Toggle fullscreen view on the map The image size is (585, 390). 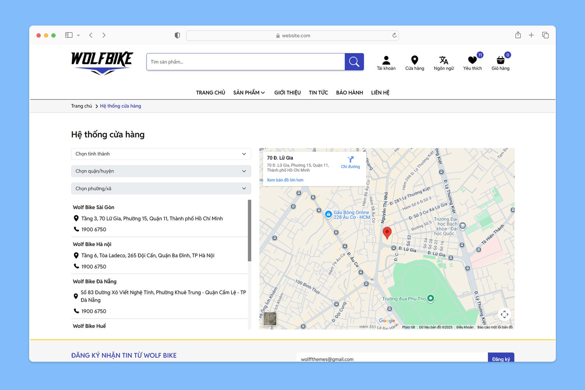coord(504,314)
